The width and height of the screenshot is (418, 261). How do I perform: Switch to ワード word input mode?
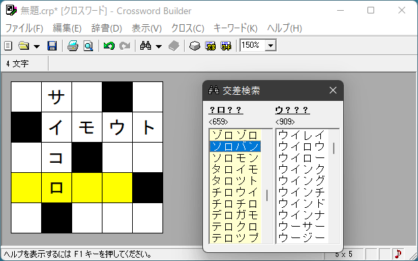[x=226, y=46]
